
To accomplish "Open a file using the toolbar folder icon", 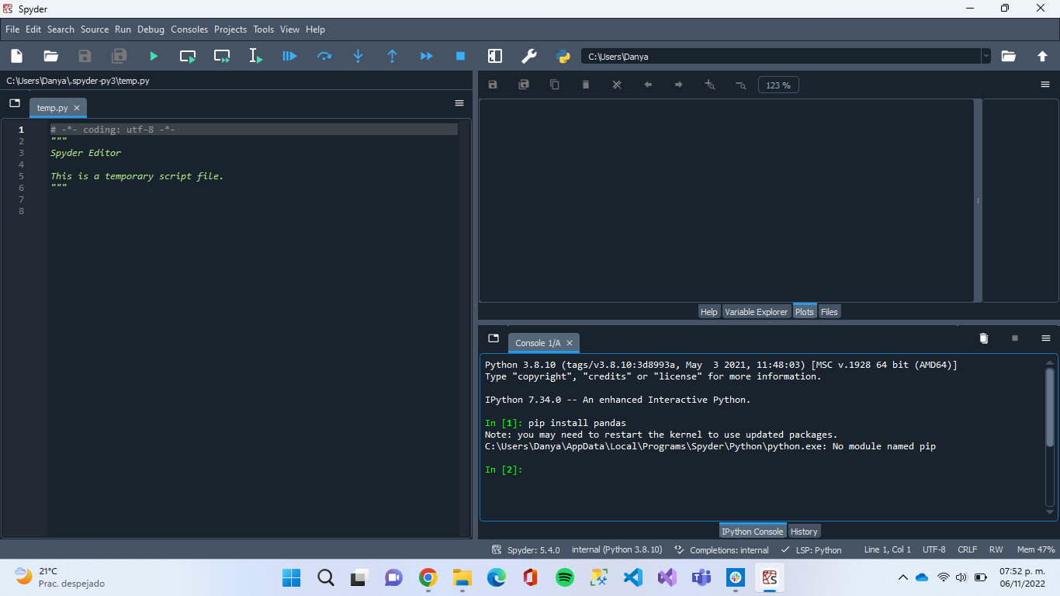I will pyautogui.click(x=51, y=56).
